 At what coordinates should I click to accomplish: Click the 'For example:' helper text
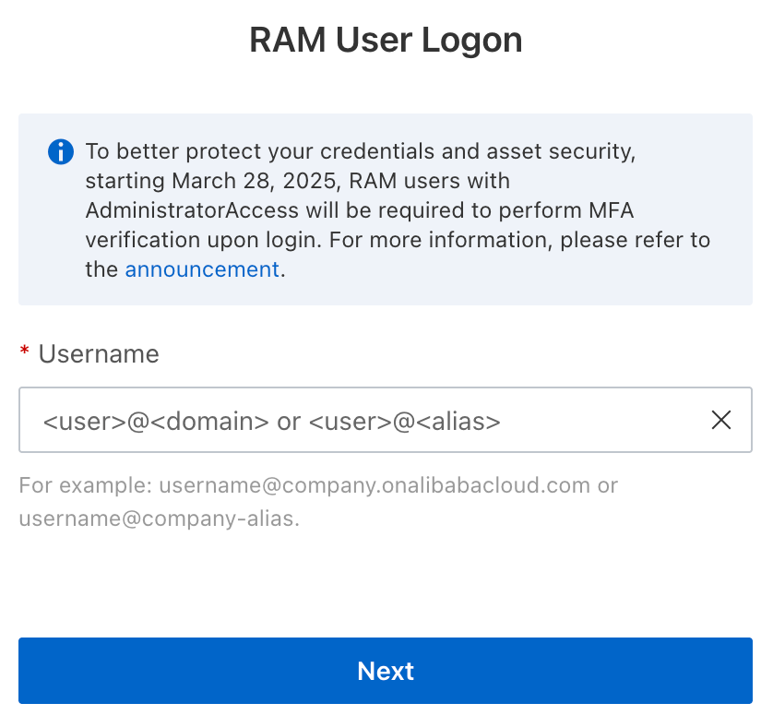click(85, 485)
